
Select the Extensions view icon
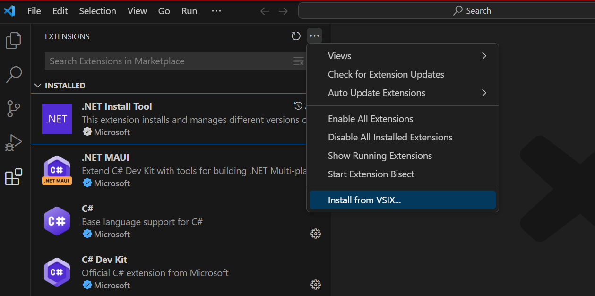pos(13,177)
